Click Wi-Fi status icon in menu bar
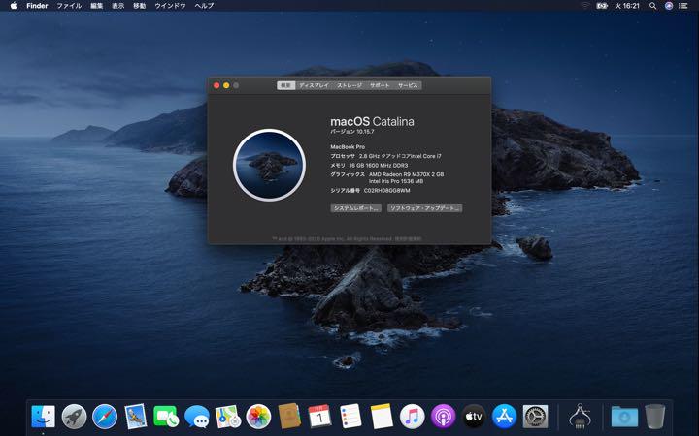This screenshot has height=436, width=699. 585,6
